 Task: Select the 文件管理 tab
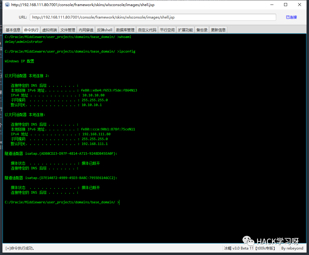(68, 30)
